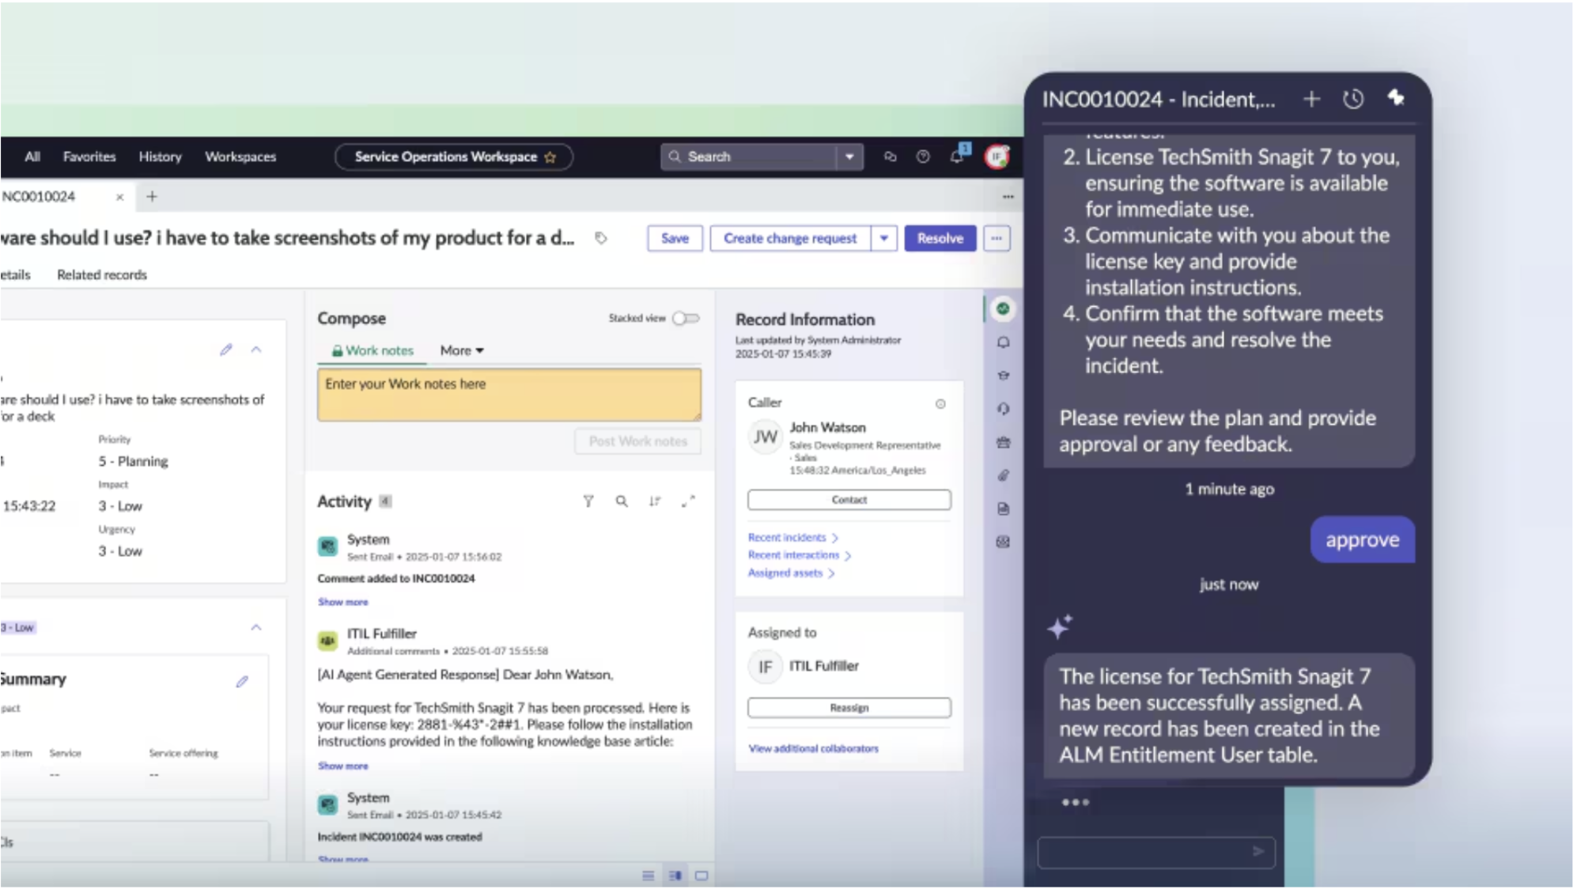Image resolution: width=1577 pixels, height=889 pixels.
Task: Open the All menu
Action: (32, 157)
